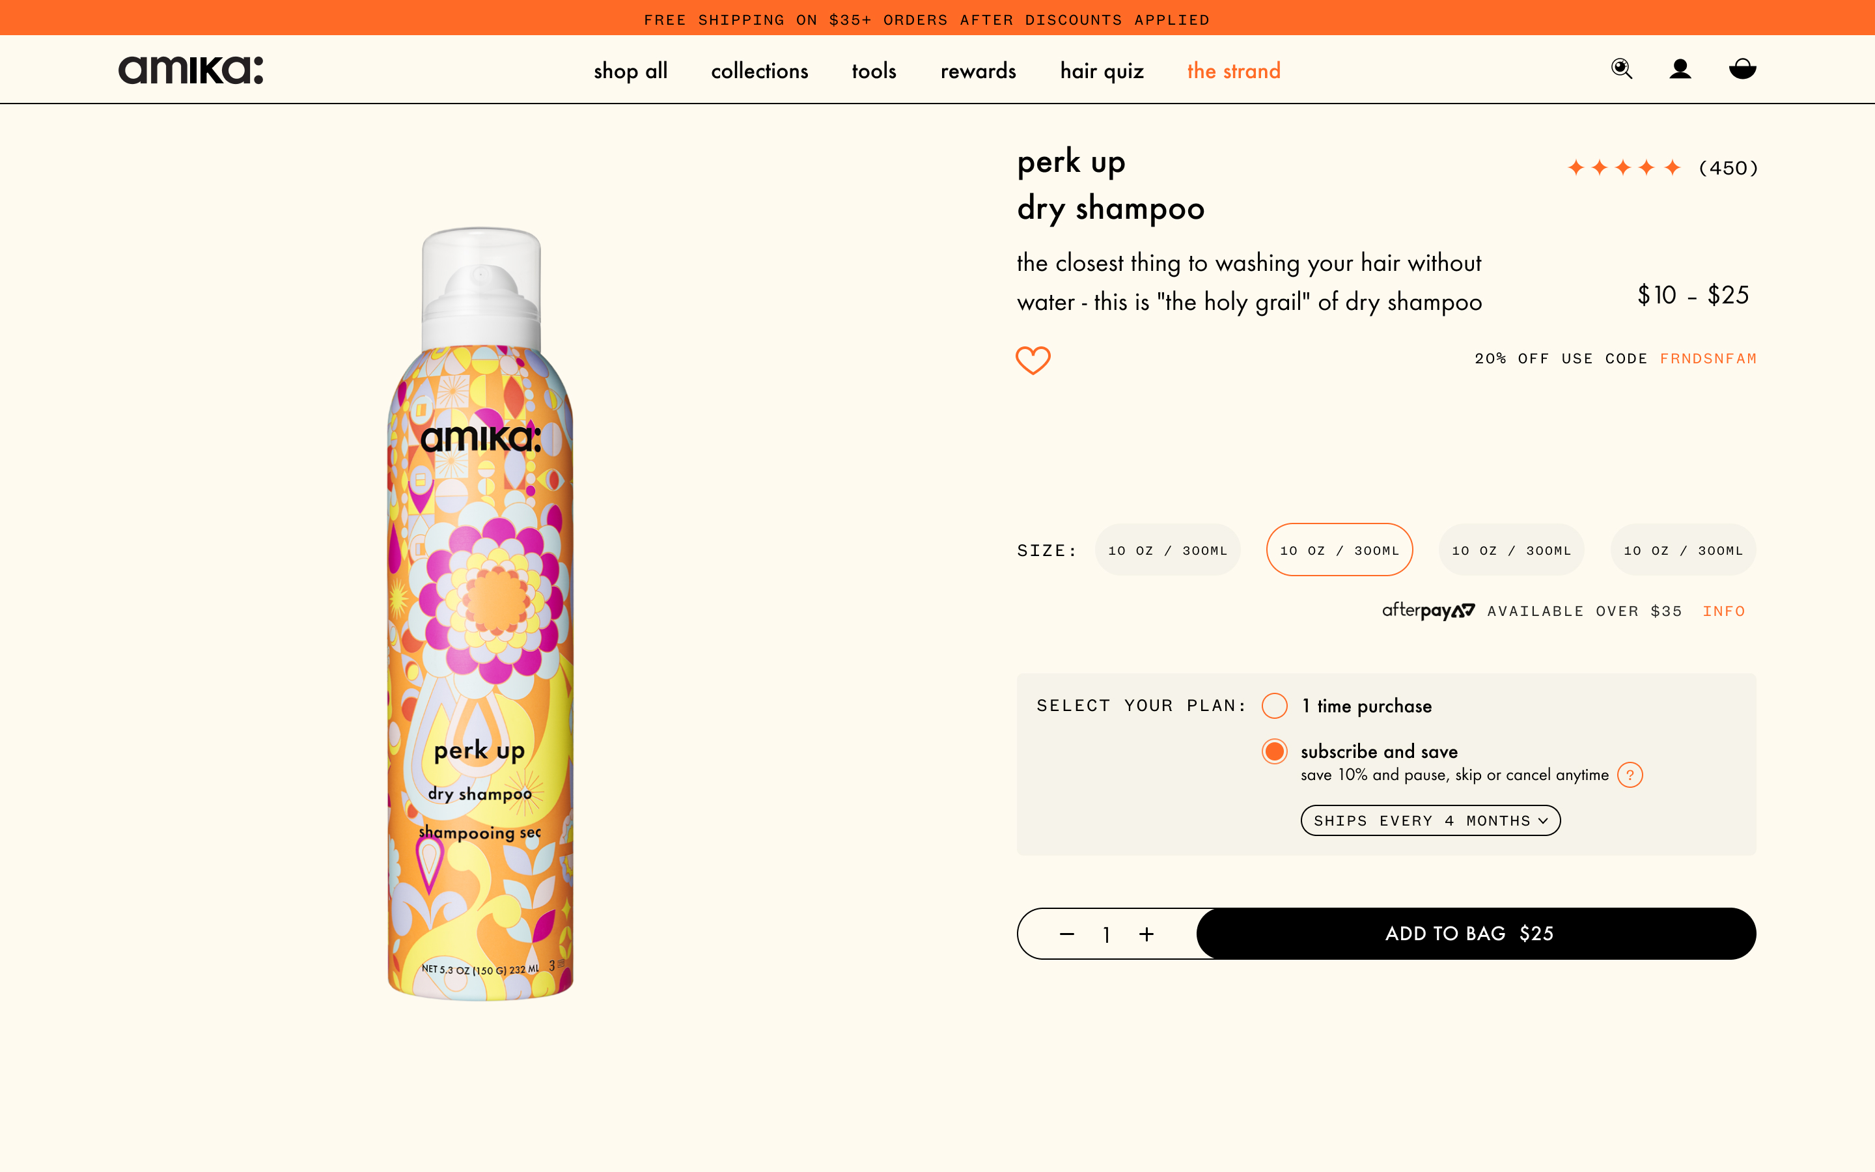Select the subscribe and save radio button
Screen dimensions: 1875x1172
click(1275, 751)
